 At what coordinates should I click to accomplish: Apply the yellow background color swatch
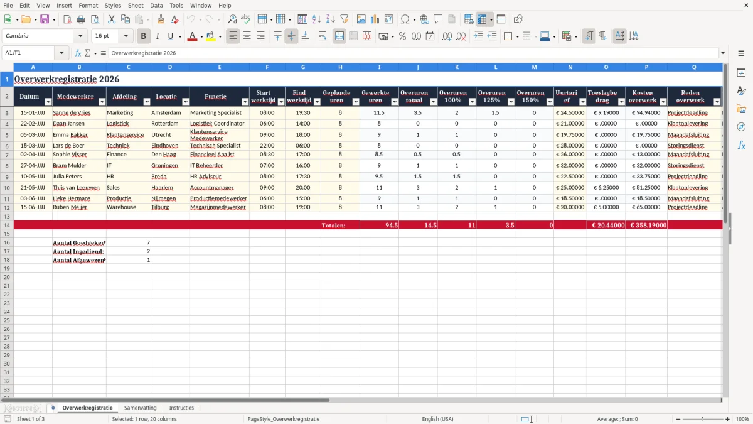pos(210,36)
